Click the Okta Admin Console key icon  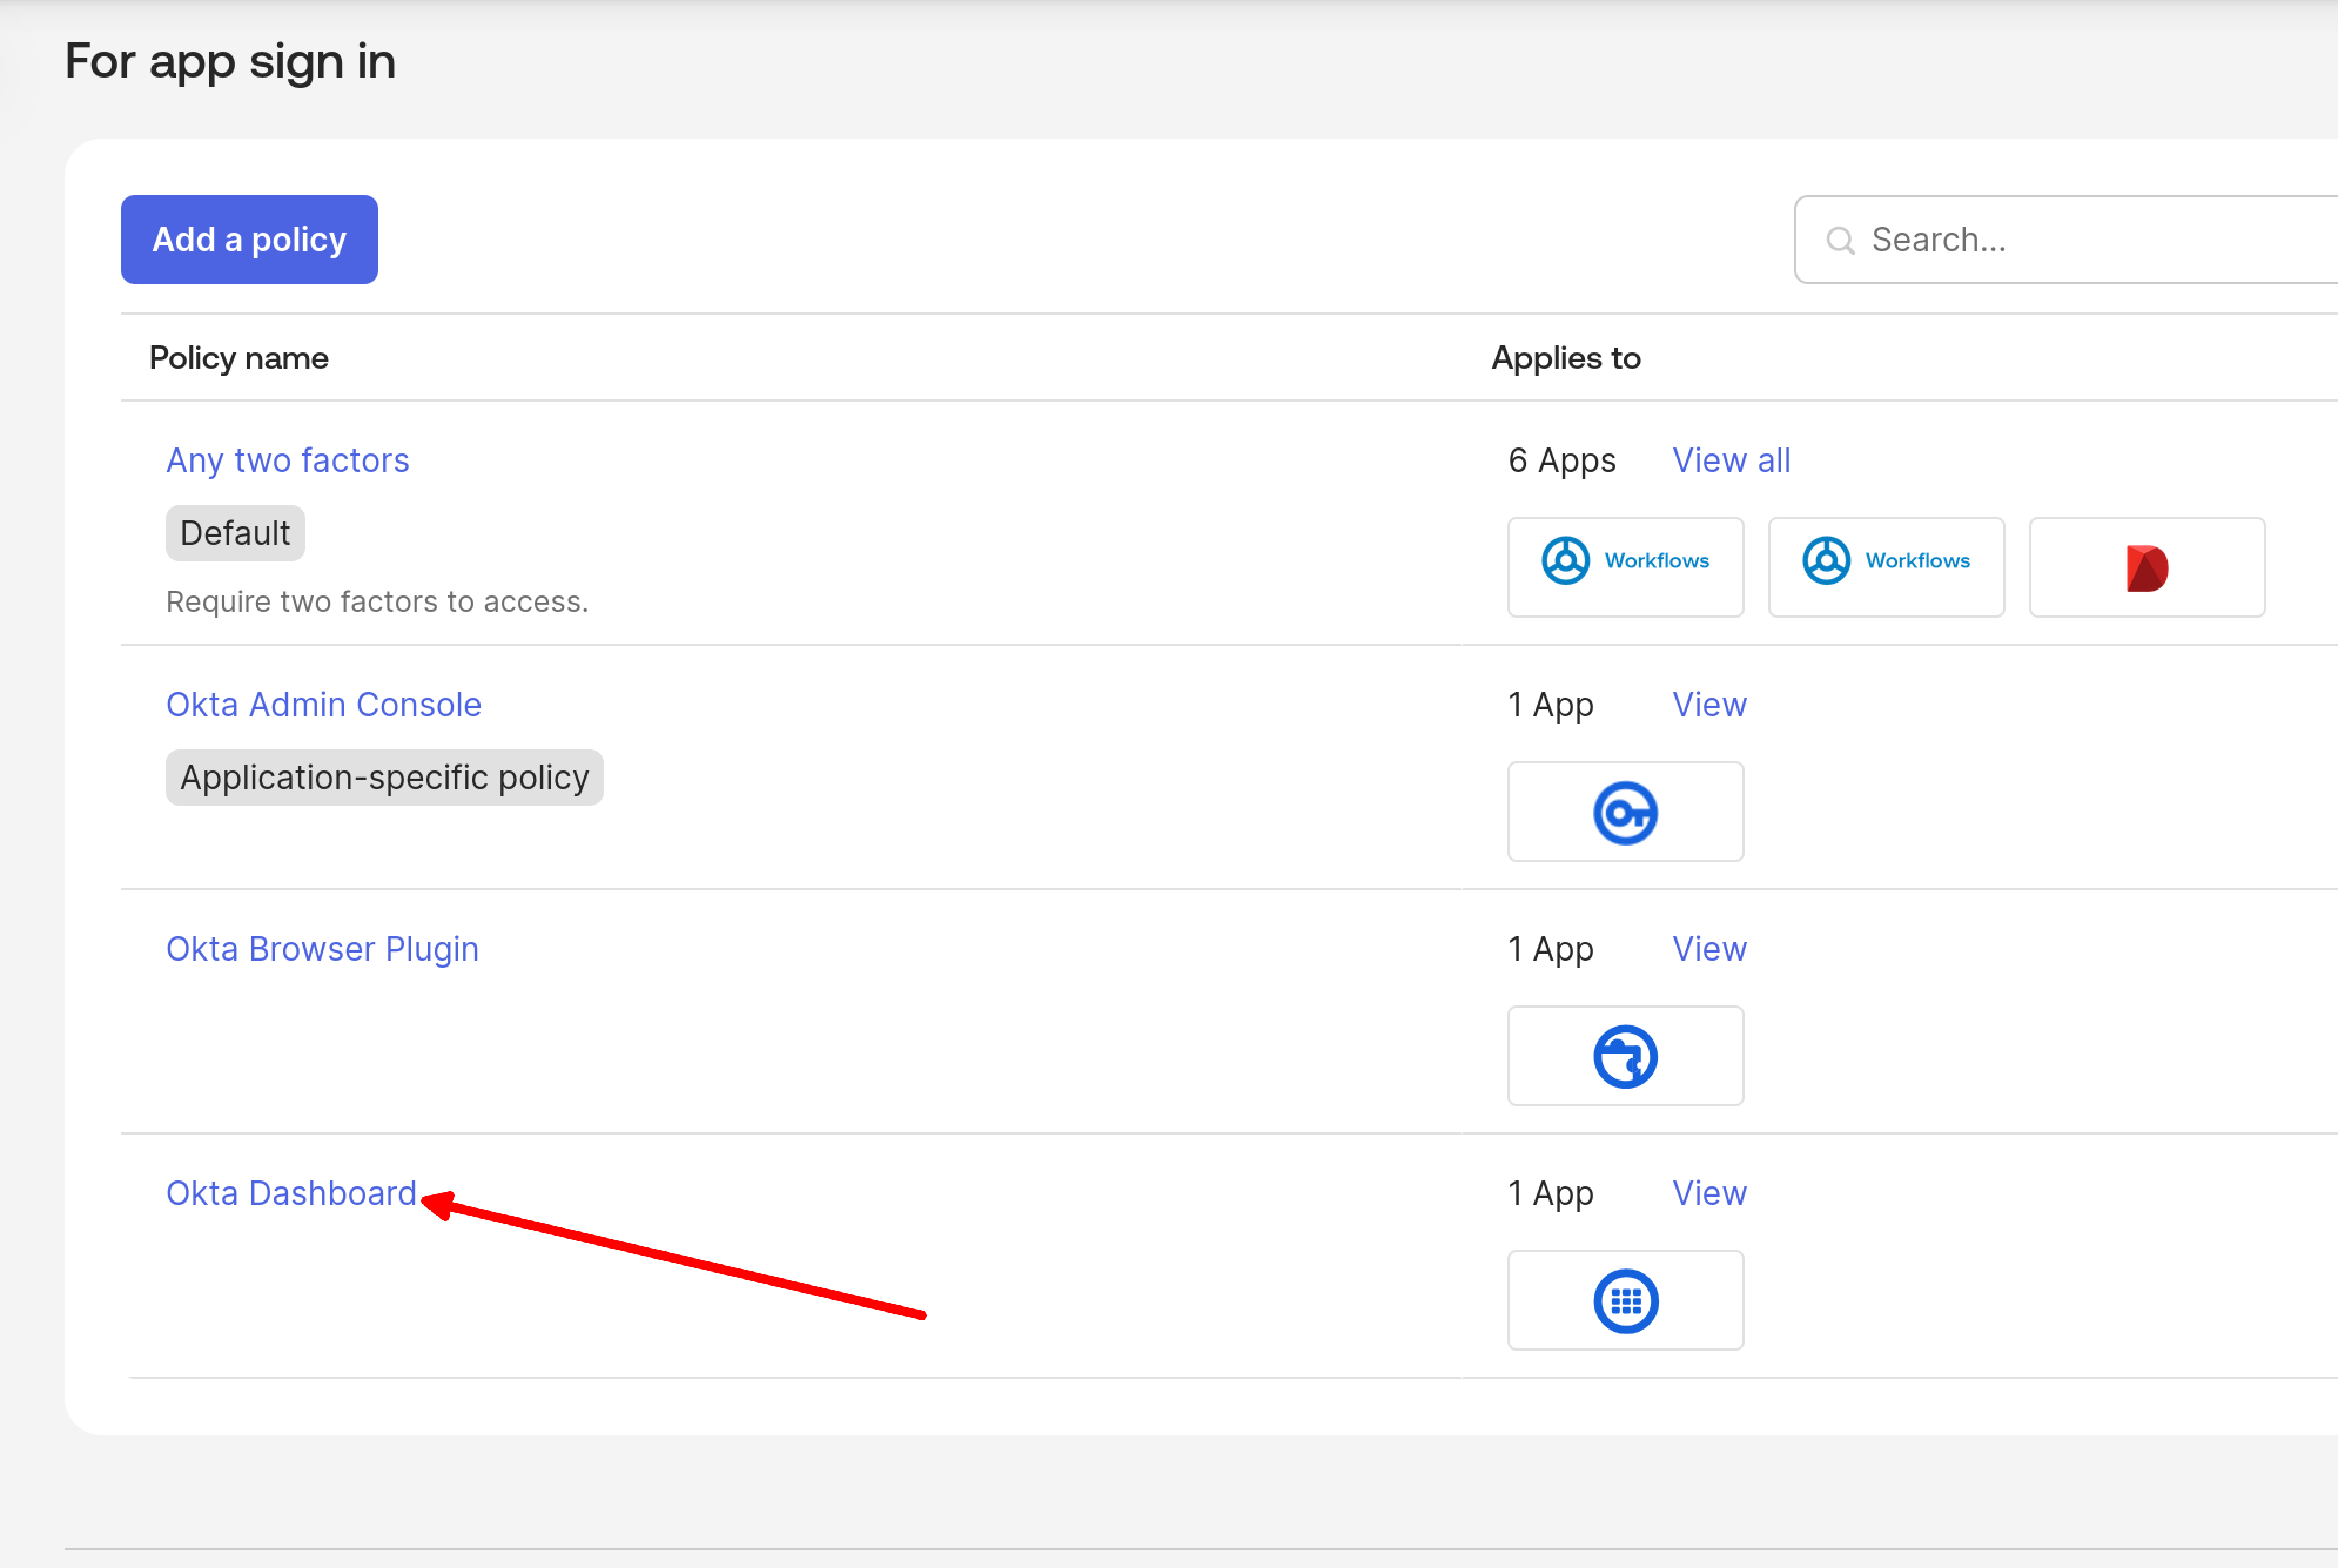tap(1625, 811)
